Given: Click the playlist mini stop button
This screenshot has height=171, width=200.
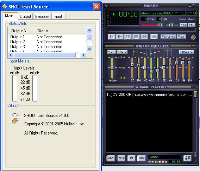Looking at the screenshot, I should [160, 162].
